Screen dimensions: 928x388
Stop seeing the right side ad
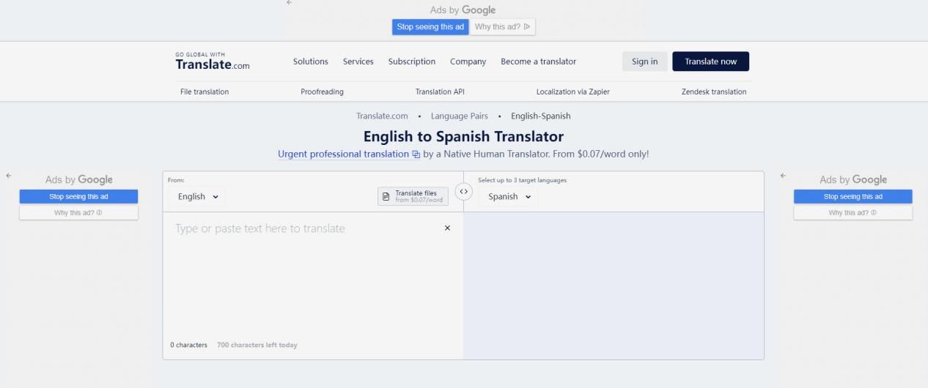[x=853, y=196]
